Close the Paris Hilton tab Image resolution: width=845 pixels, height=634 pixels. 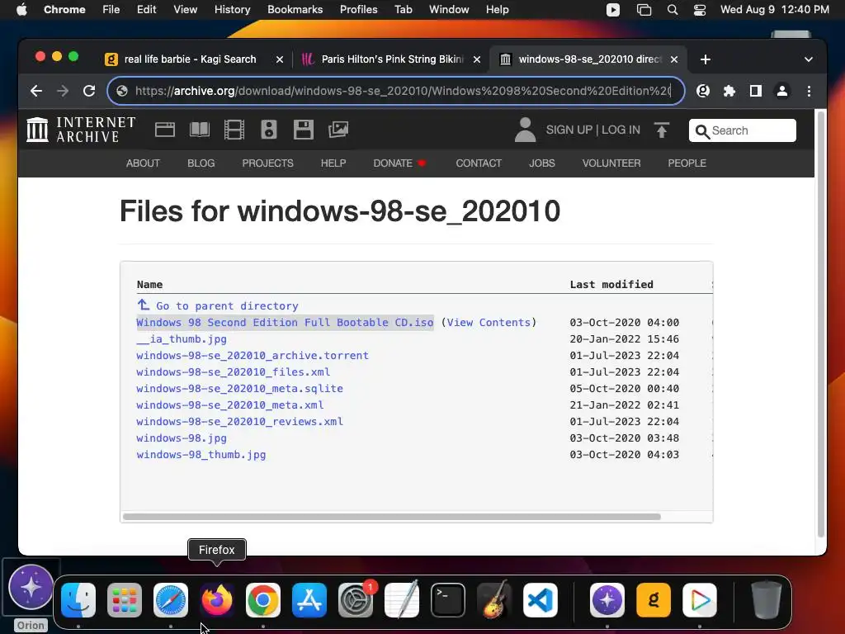[x=477, y=59]
